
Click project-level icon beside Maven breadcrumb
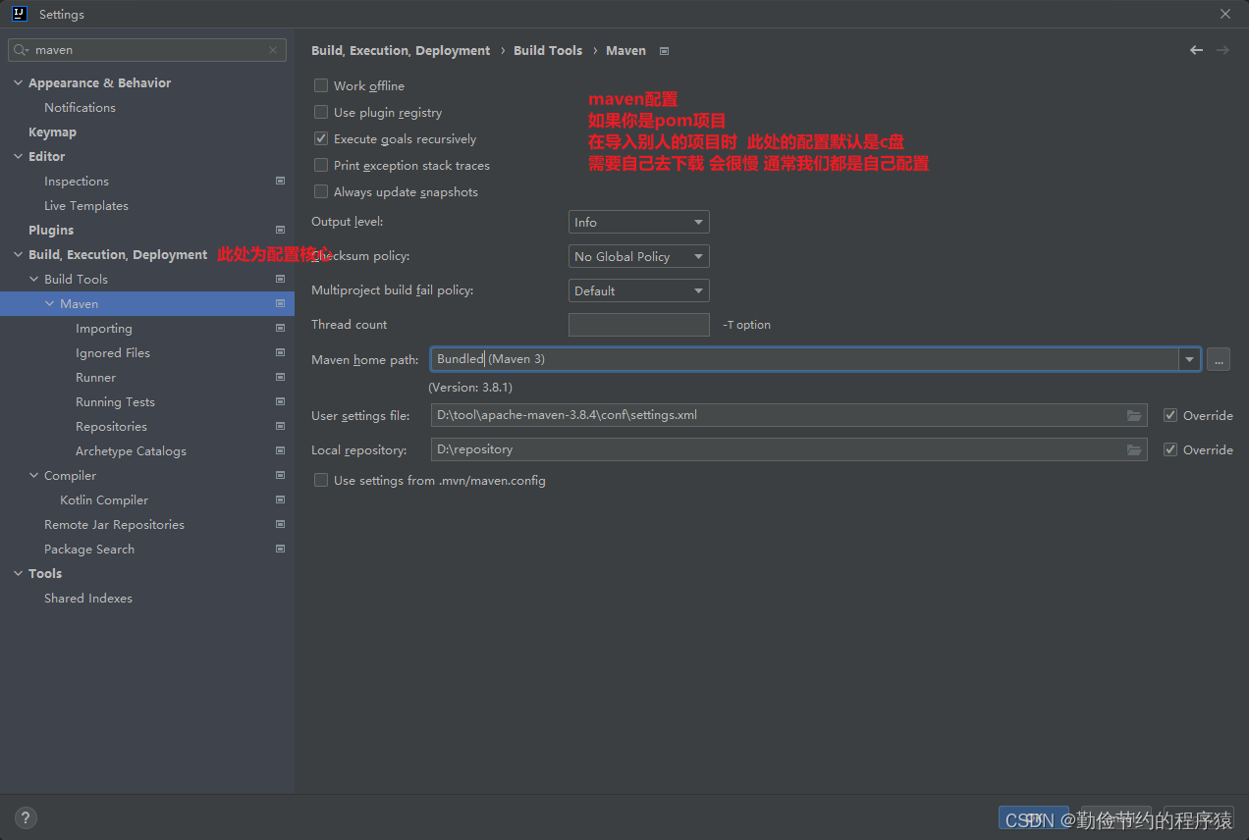pos(665,51)
